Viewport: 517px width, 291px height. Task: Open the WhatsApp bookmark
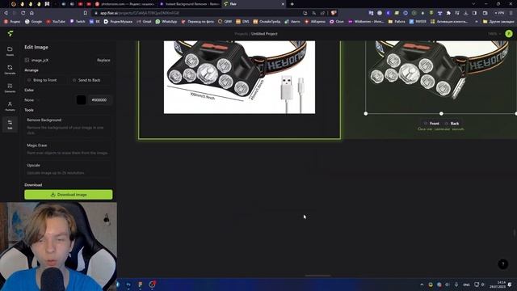coord(166,22)
